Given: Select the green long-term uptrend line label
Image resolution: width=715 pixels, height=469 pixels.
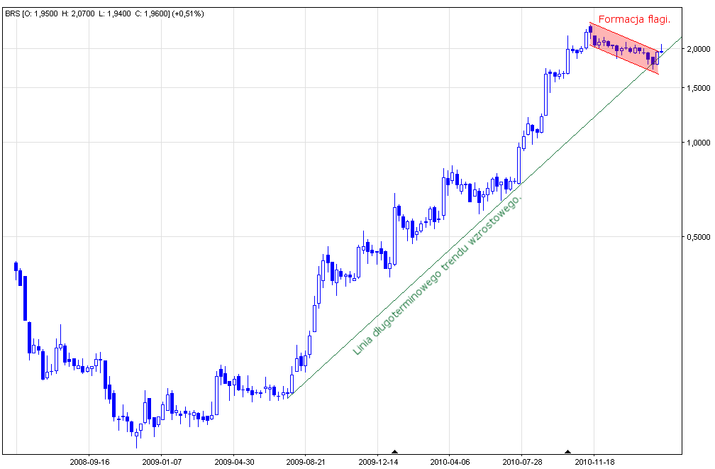Looking at the screenshot, I should pyautogui.click(x=438, y=275).
